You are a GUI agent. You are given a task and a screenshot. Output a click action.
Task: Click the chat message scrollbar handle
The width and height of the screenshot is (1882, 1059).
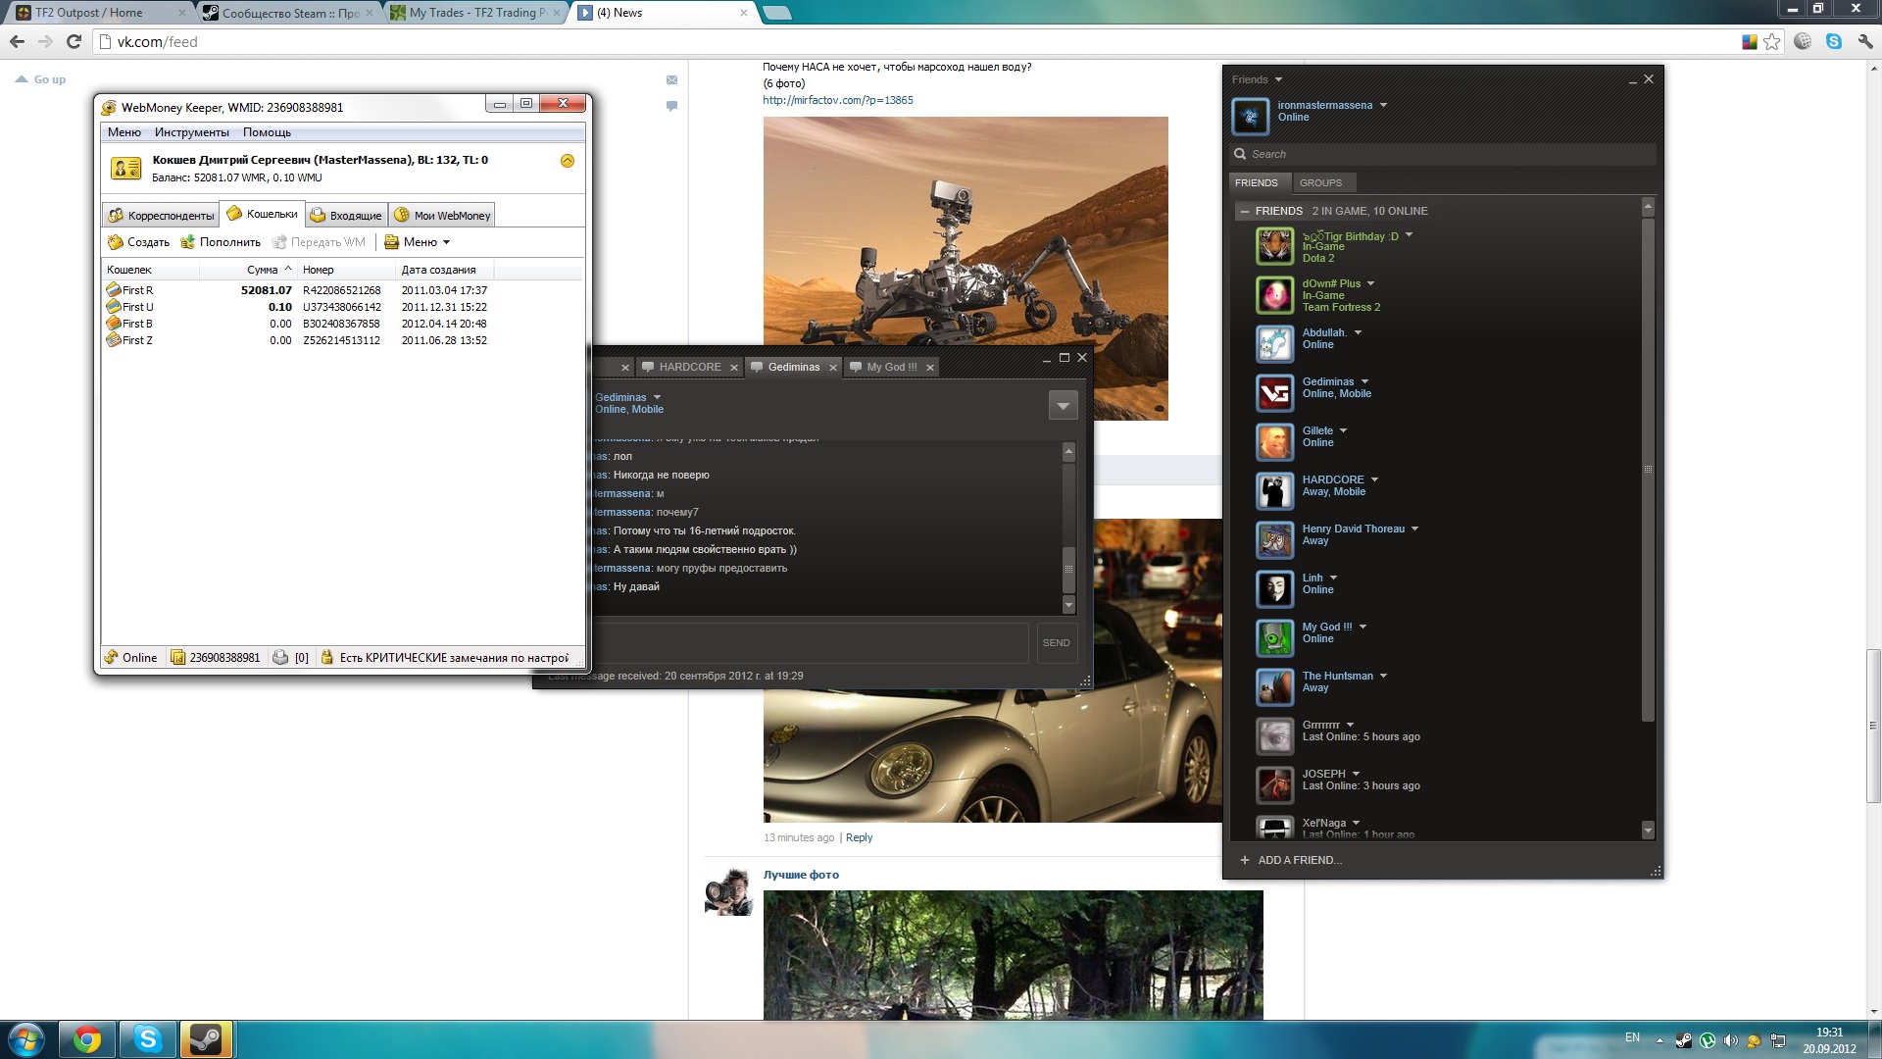1068,569
